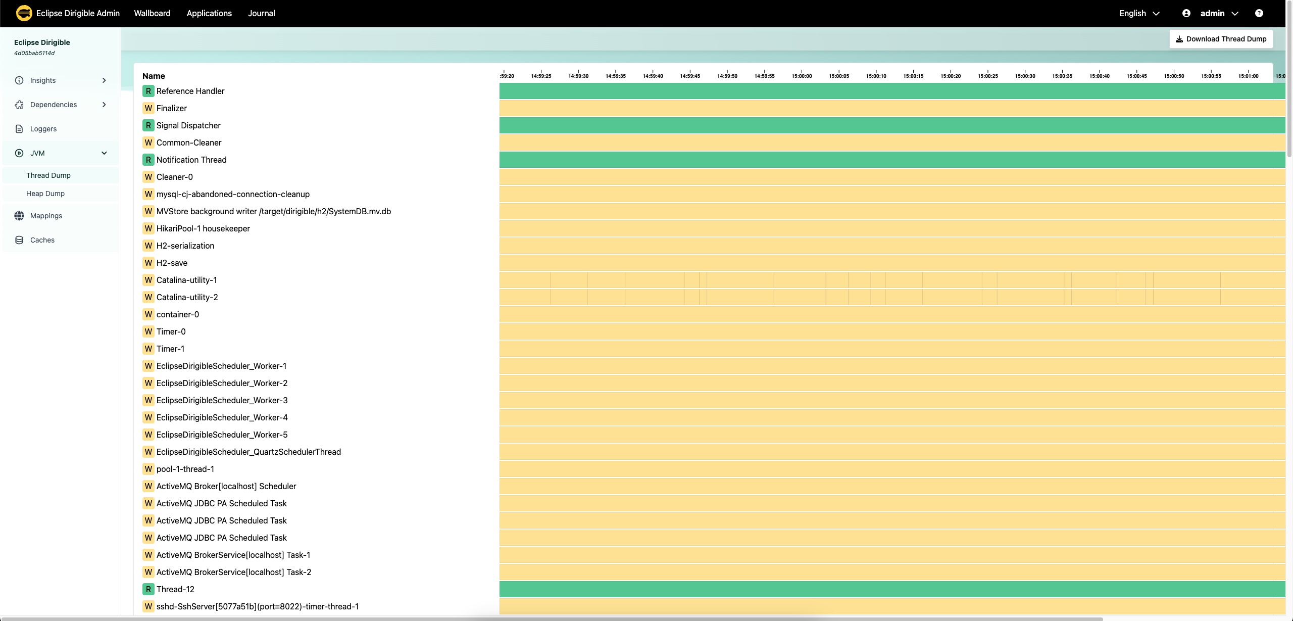Click the Eclipse Dirigible instance name
The image size is (1293, 621).
pyautogui.click(x=42, y=42)
